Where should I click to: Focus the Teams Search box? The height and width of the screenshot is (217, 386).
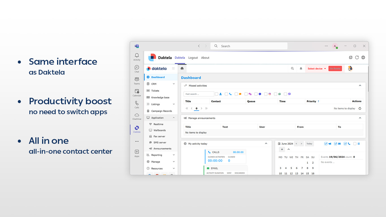click(x=249, y=46)
